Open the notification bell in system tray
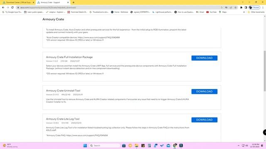Viewport: 266px width, 149px height. (x=262, y=145)
